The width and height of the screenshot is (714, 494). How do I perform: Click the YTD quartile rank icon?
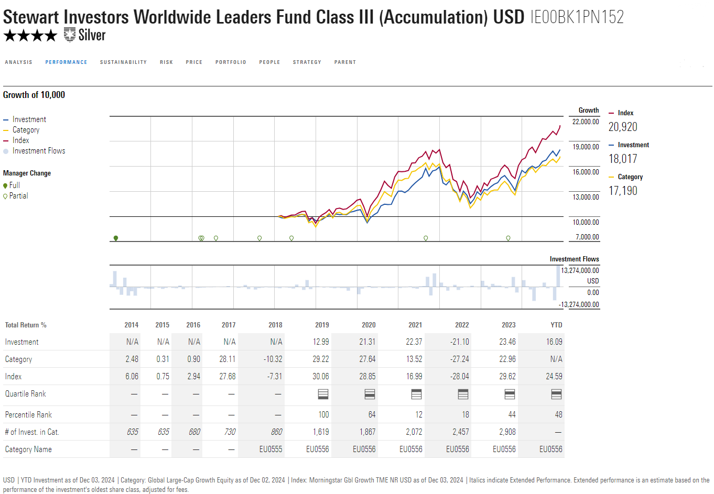[557, 394]
